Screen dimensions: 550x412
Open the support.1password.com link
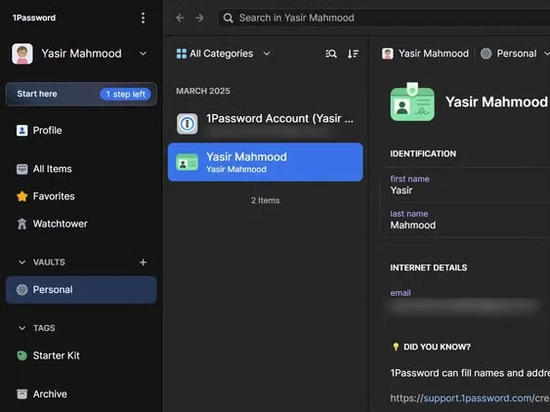[x=470, y=398]
